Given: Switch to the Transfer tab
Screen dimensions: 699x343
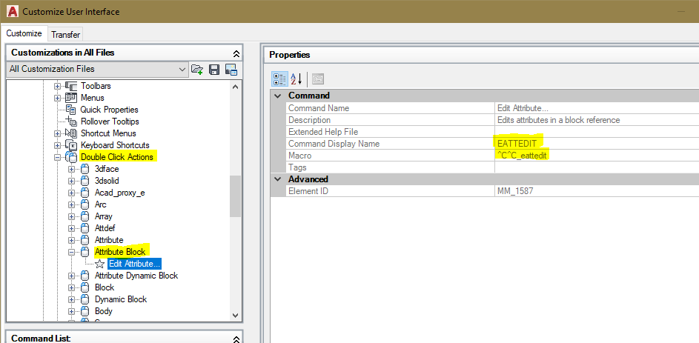Looking at the screenshot, I should coord(65,34).
